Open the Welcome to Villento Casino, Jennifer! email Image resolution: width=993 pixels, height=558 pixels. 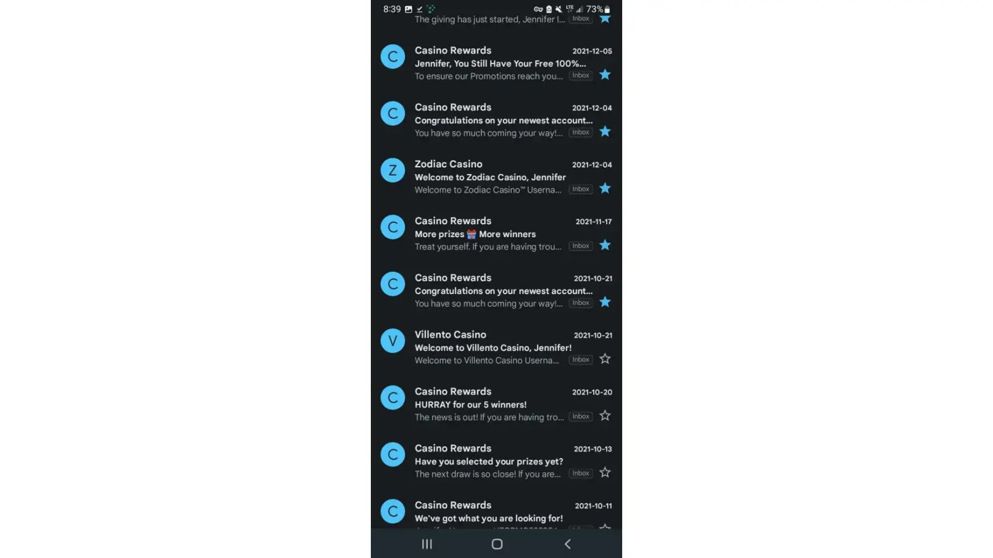point(496,347)
